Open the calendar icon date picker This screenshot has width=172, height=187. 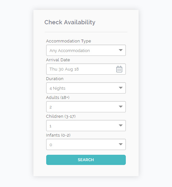tap(119, 69)
